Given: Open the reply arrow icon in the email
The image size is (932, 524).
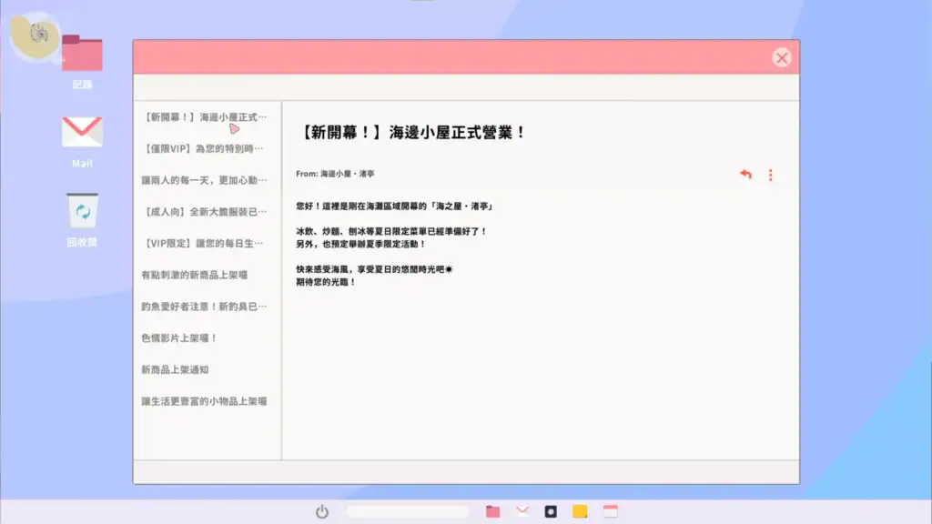Looking at the screenshot, I should point(745,175).
